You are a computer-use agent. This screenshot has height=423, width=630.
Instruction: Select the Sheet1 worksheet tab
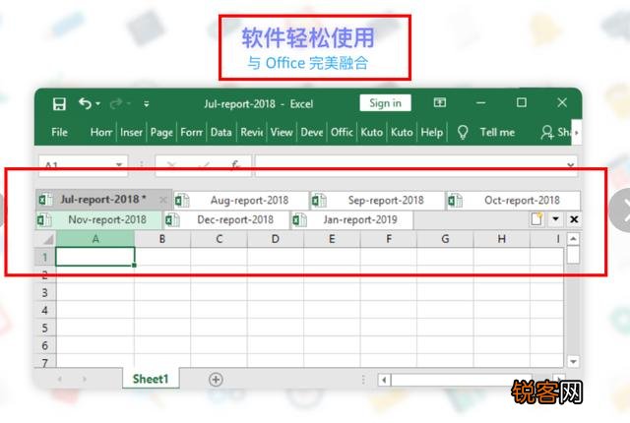click(151, 379)
